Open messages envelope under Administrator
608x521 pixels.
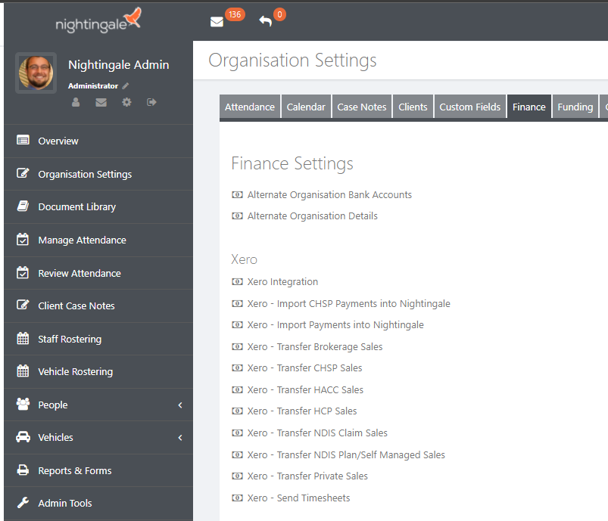pyautogui.click(x=101, y=102)
